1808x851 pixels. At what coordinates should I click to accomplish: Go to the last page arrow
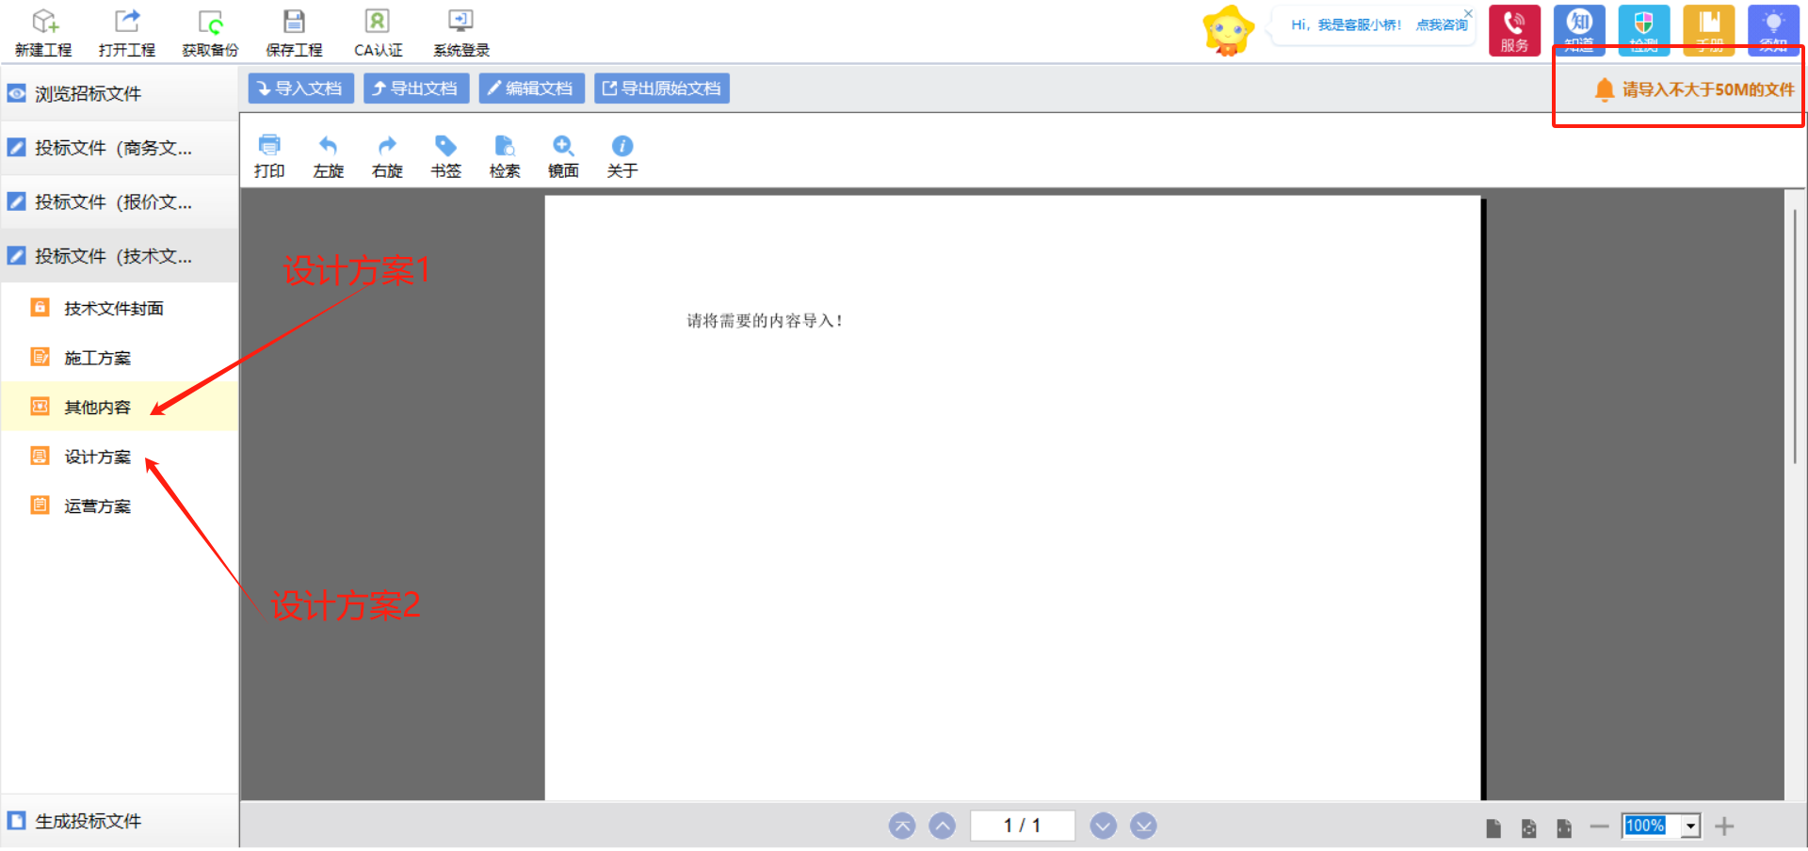point(1143,827)
